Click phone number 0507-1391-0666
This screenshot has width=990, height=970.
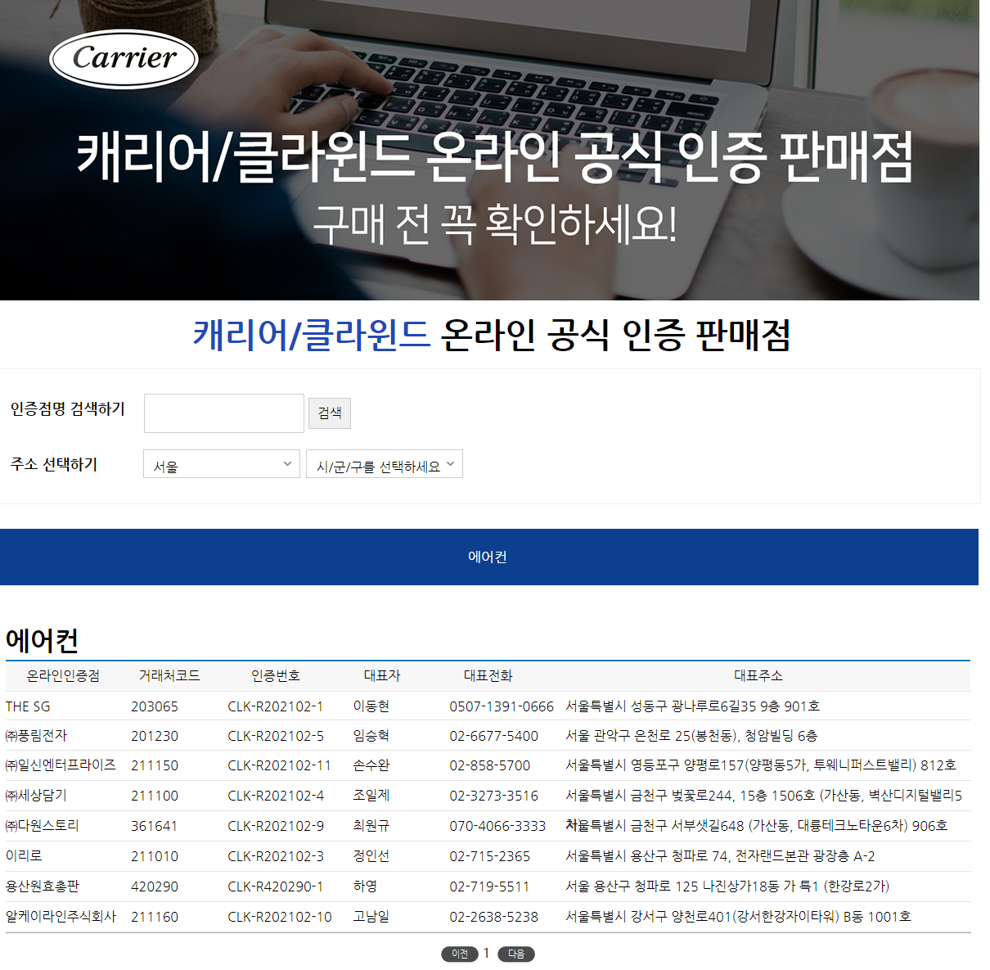click(x=502, y=706)
